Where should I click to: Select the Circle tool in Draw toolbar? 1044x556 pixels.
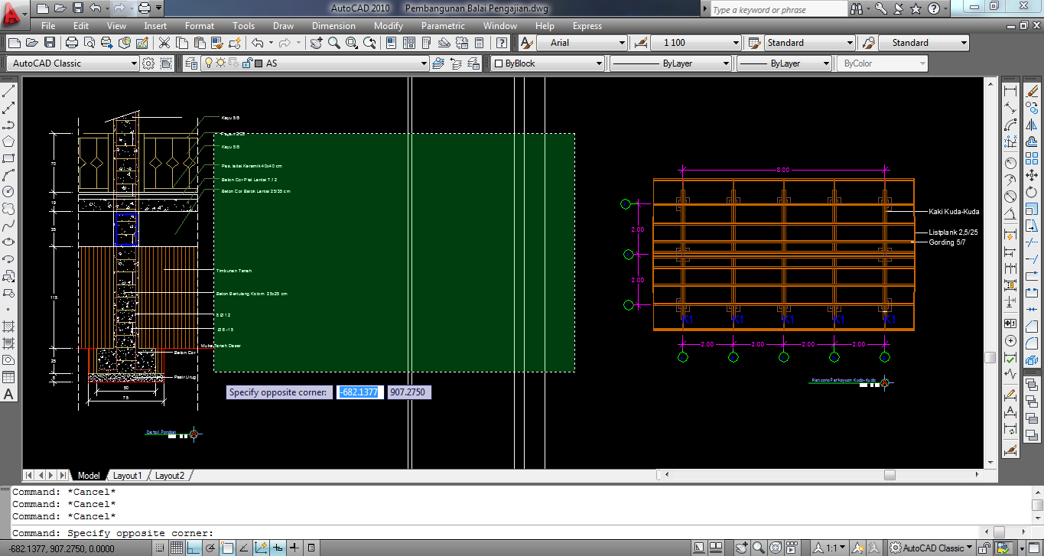point(9,192)
